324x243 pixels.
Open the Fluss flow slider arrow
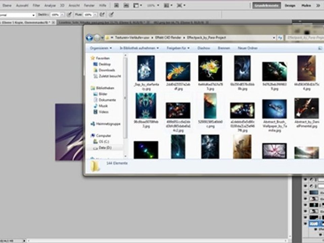point(95,15)
